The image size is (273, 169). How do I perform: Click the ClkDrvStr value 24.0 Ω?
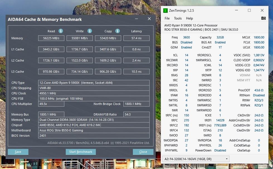[259, 115]
